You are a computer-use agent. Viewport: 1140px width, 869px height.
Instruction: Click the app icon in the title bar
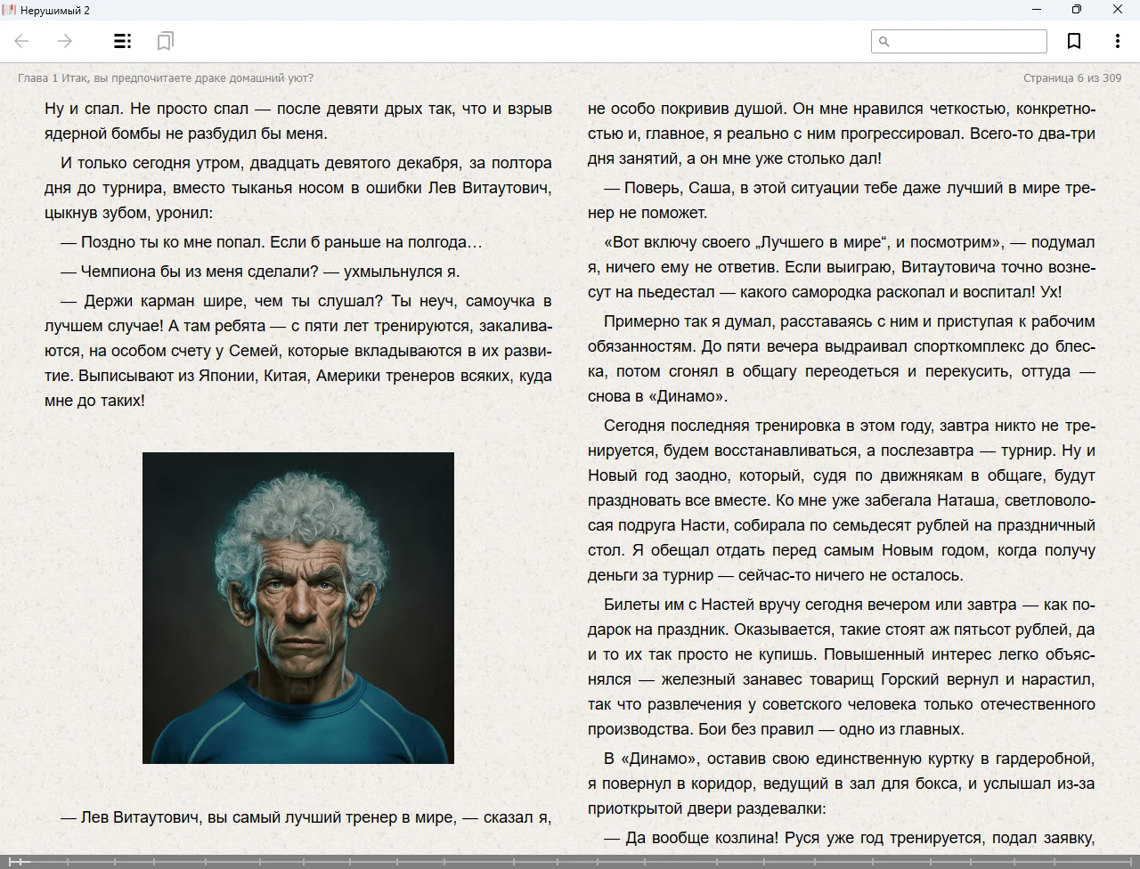(9, 10)
